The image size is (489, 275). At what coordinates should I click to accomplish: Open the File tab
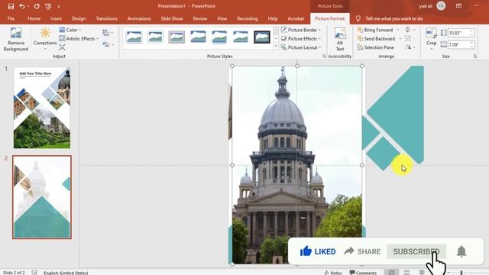(11, 18)
